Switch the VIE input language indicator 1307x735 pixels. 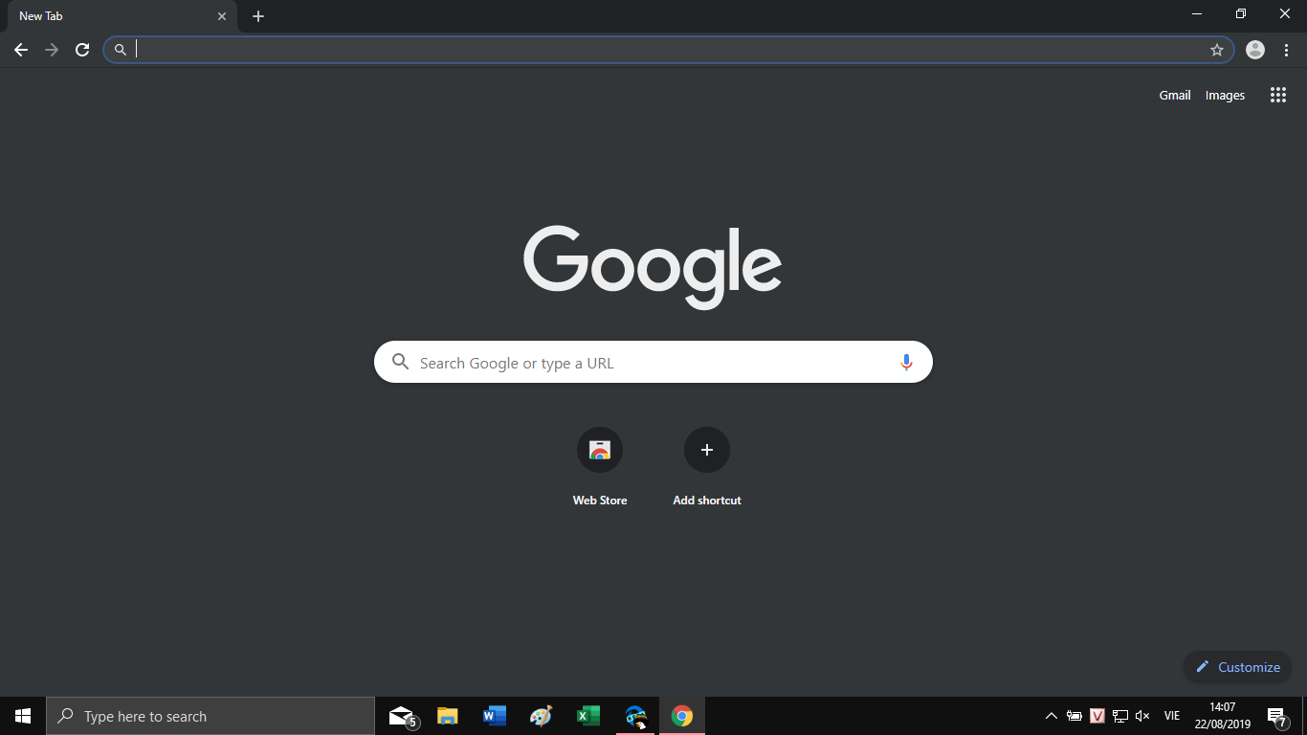[x=1171, y=716]
